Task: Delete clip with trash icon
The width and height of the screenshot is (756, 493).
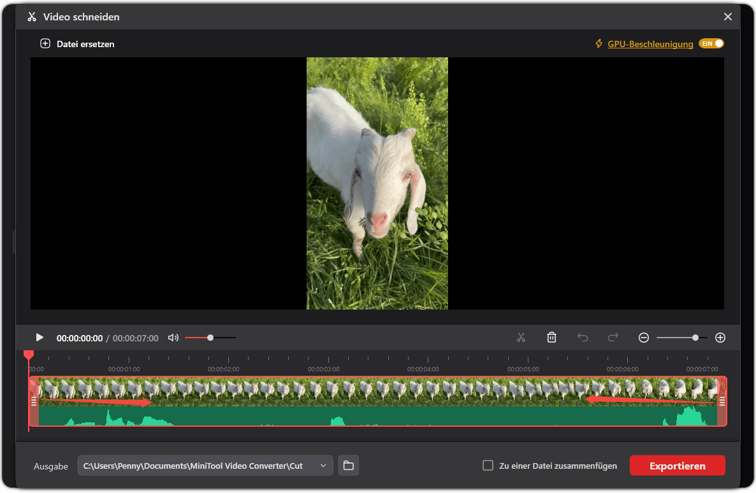Action: pos(551,338)
